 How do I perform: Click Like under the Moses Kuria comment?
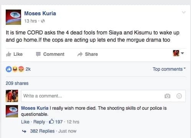coord(25,122)
